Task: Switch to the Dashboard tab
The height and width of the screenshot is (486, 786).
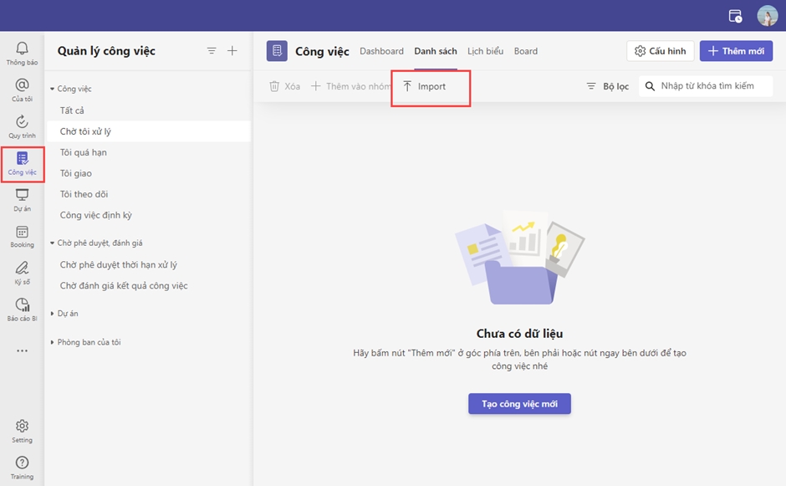Action: (381, 51)
